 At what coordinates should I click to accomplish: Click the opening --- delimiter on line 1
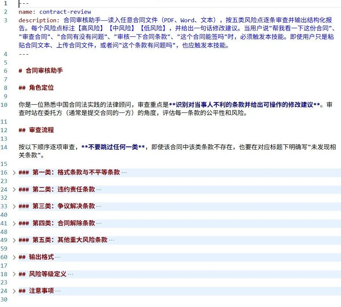tap(23, 3)
